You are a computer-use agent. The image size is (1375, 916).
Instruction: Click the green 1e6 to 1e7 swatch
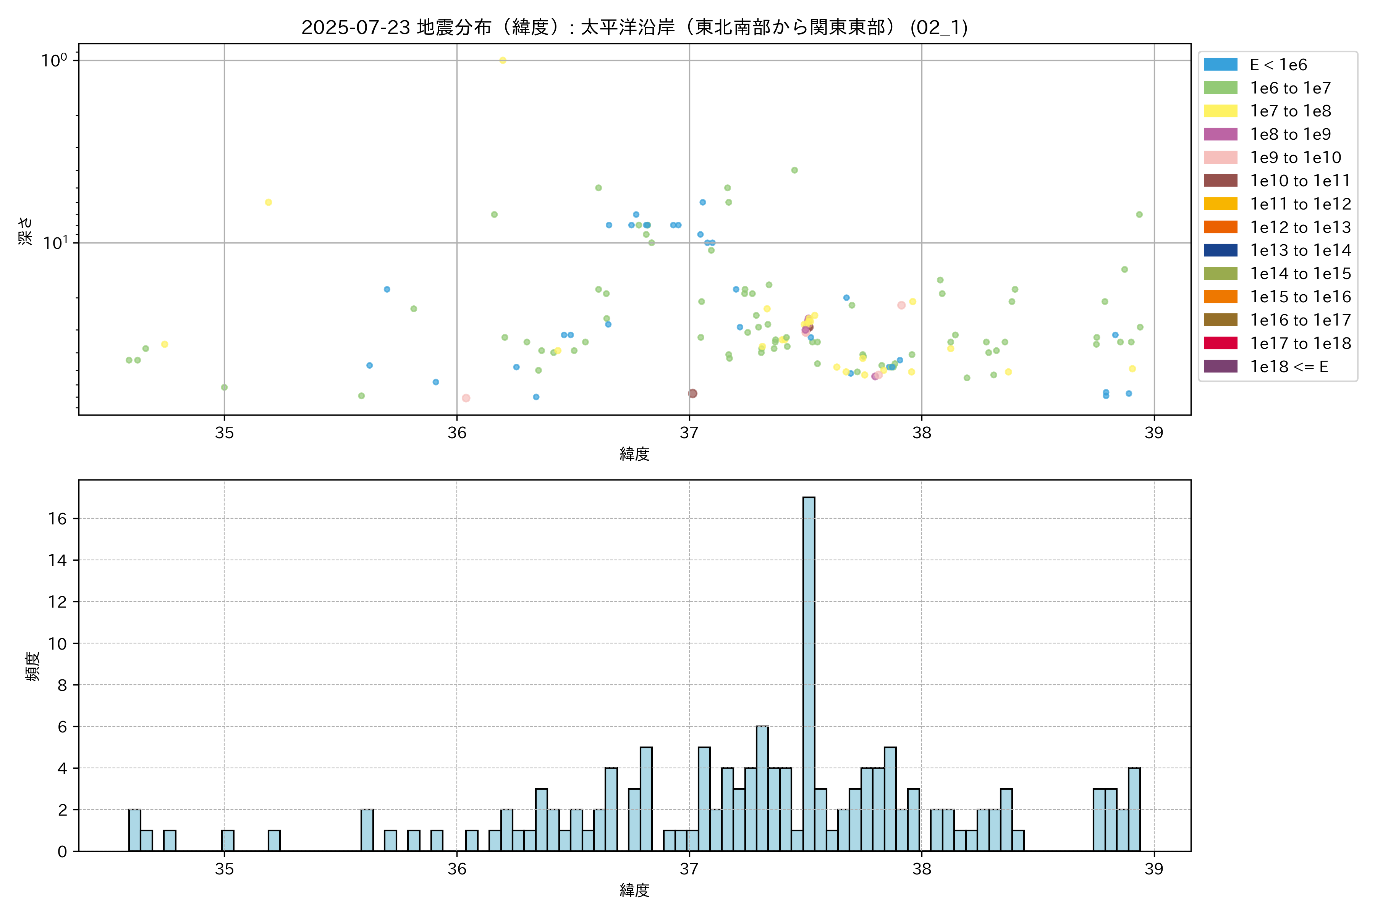pos(1220,88)
